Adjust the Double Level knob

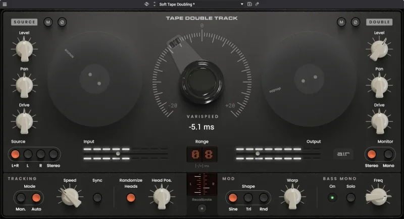click(x=379, y=49)
